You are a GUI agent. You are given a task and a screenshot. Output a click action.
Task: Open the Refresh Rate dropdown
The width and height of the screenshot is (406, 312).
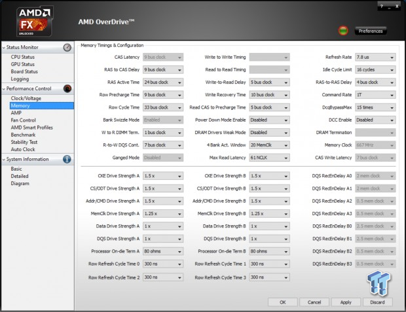pyautogui.click(x=375, y=57)
